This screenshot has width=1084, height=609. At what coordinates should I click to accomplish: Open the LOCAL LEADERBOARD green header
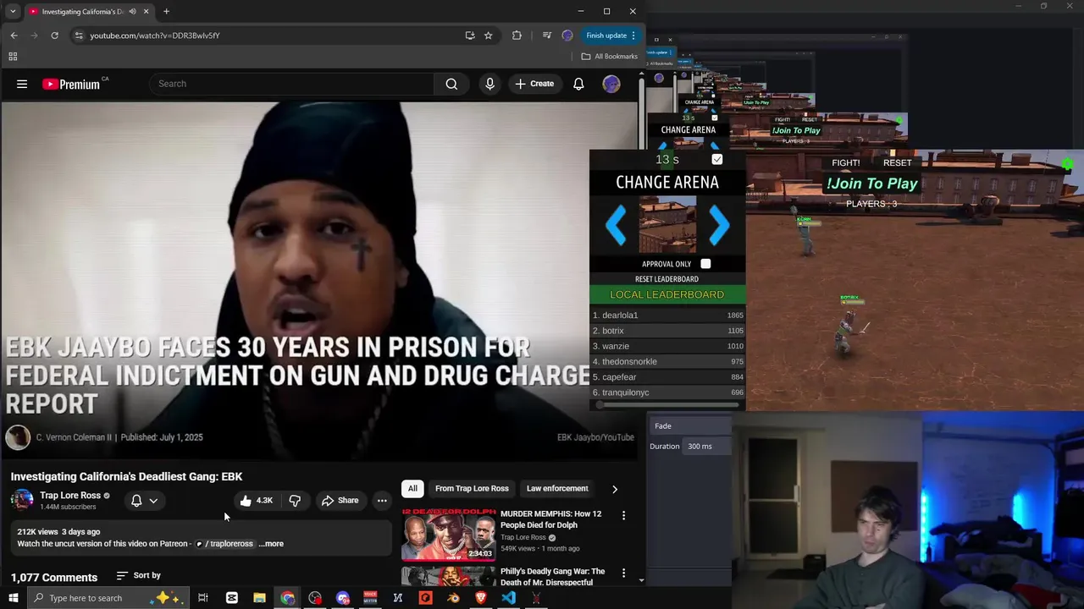667,295
